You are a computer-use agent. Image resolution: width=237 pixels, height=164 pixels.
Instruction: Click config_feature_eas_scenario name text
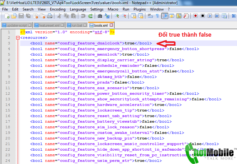click(93, 88)
